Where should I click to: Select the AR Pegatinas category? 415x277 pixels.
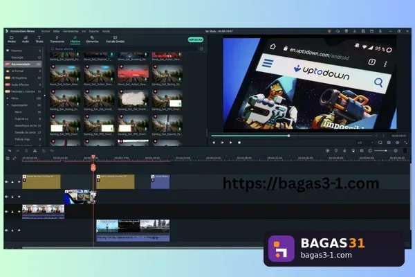[24, 78]
